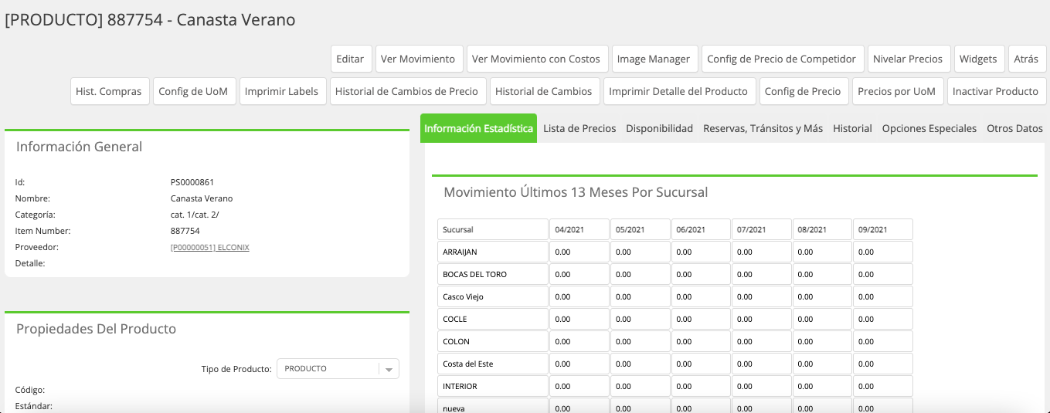Screen dimensions: 1050x413
Task: Select the 07/2021 column header
Action: [x=761, y=229]
